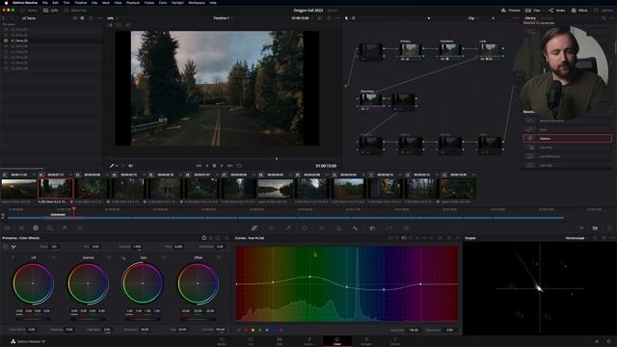Viewport: 617px width, 347px height.
Task: Switch to the Edit page tab
Action: pos(280,341)
